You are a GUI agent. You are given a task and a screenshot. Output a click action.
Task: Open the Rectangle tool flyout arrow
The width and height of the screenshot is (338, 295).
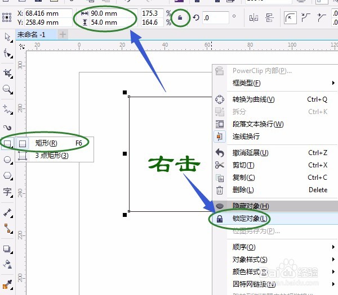(11, 147)
